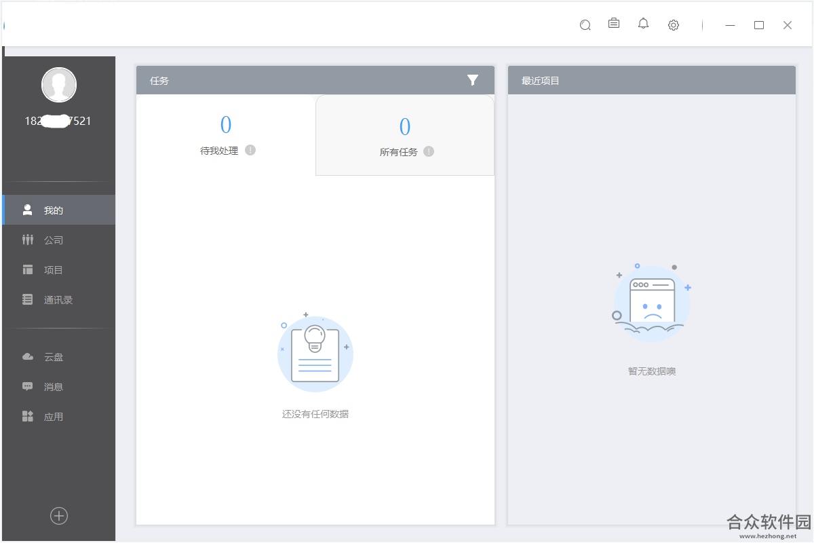Open notifications bell icon
This screenshot has width=814, height=543.
pos(644,24)
